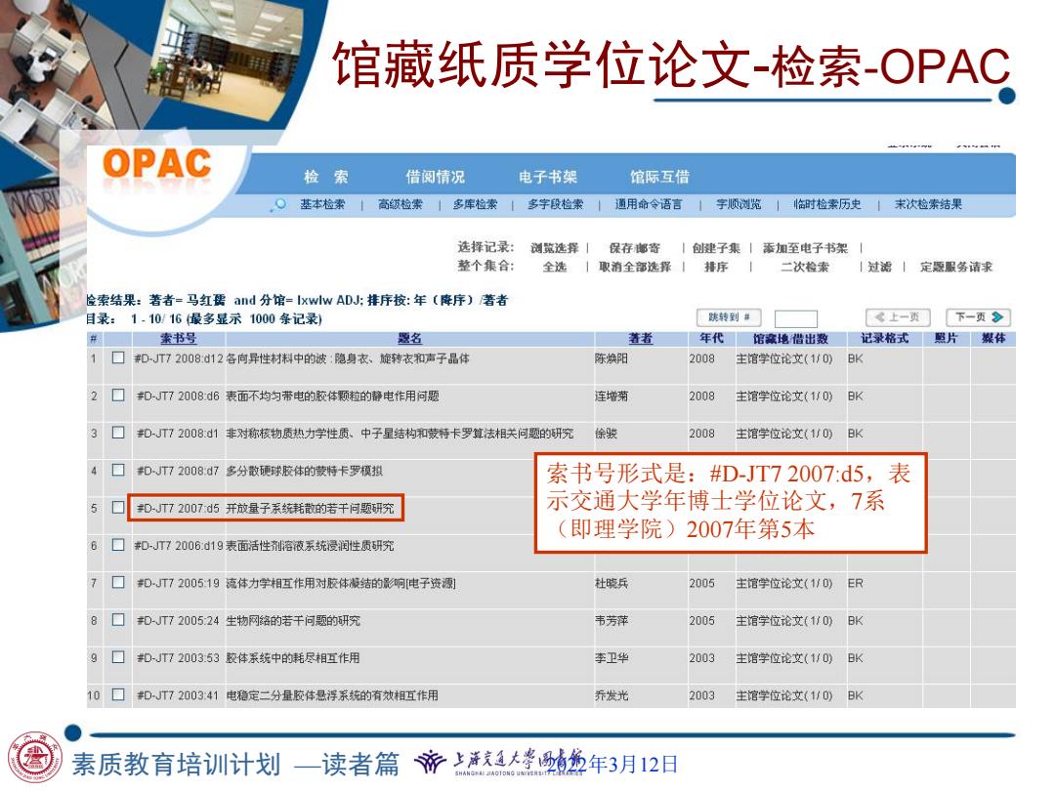Image resolution: width=1055 pixels, height=791 pixels.
Task: Check the box for record 2
Action: point(118,395)
